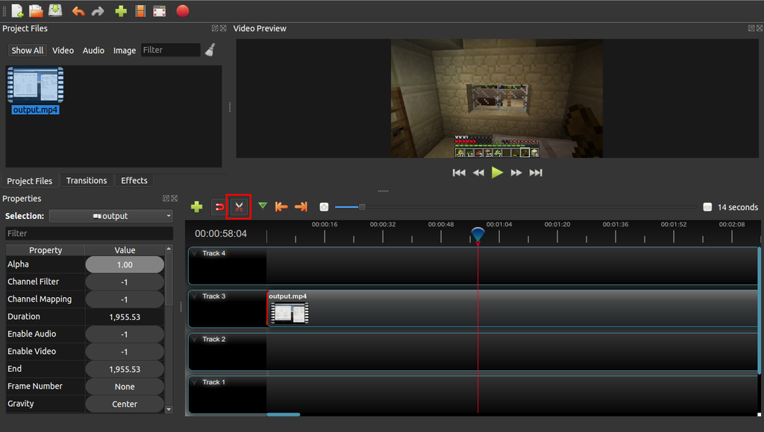Expand the Track 1 menu arrow
764x432 pixels.
(x=195, y=382)
